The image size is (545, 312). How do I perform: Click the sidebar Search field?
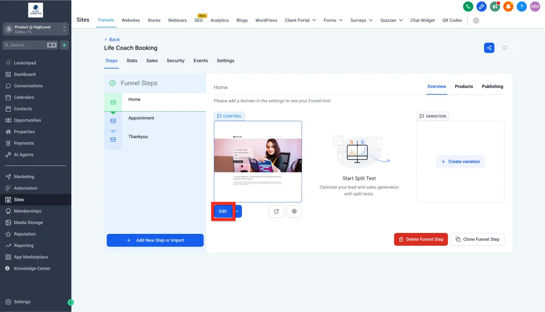click(30, 45)
